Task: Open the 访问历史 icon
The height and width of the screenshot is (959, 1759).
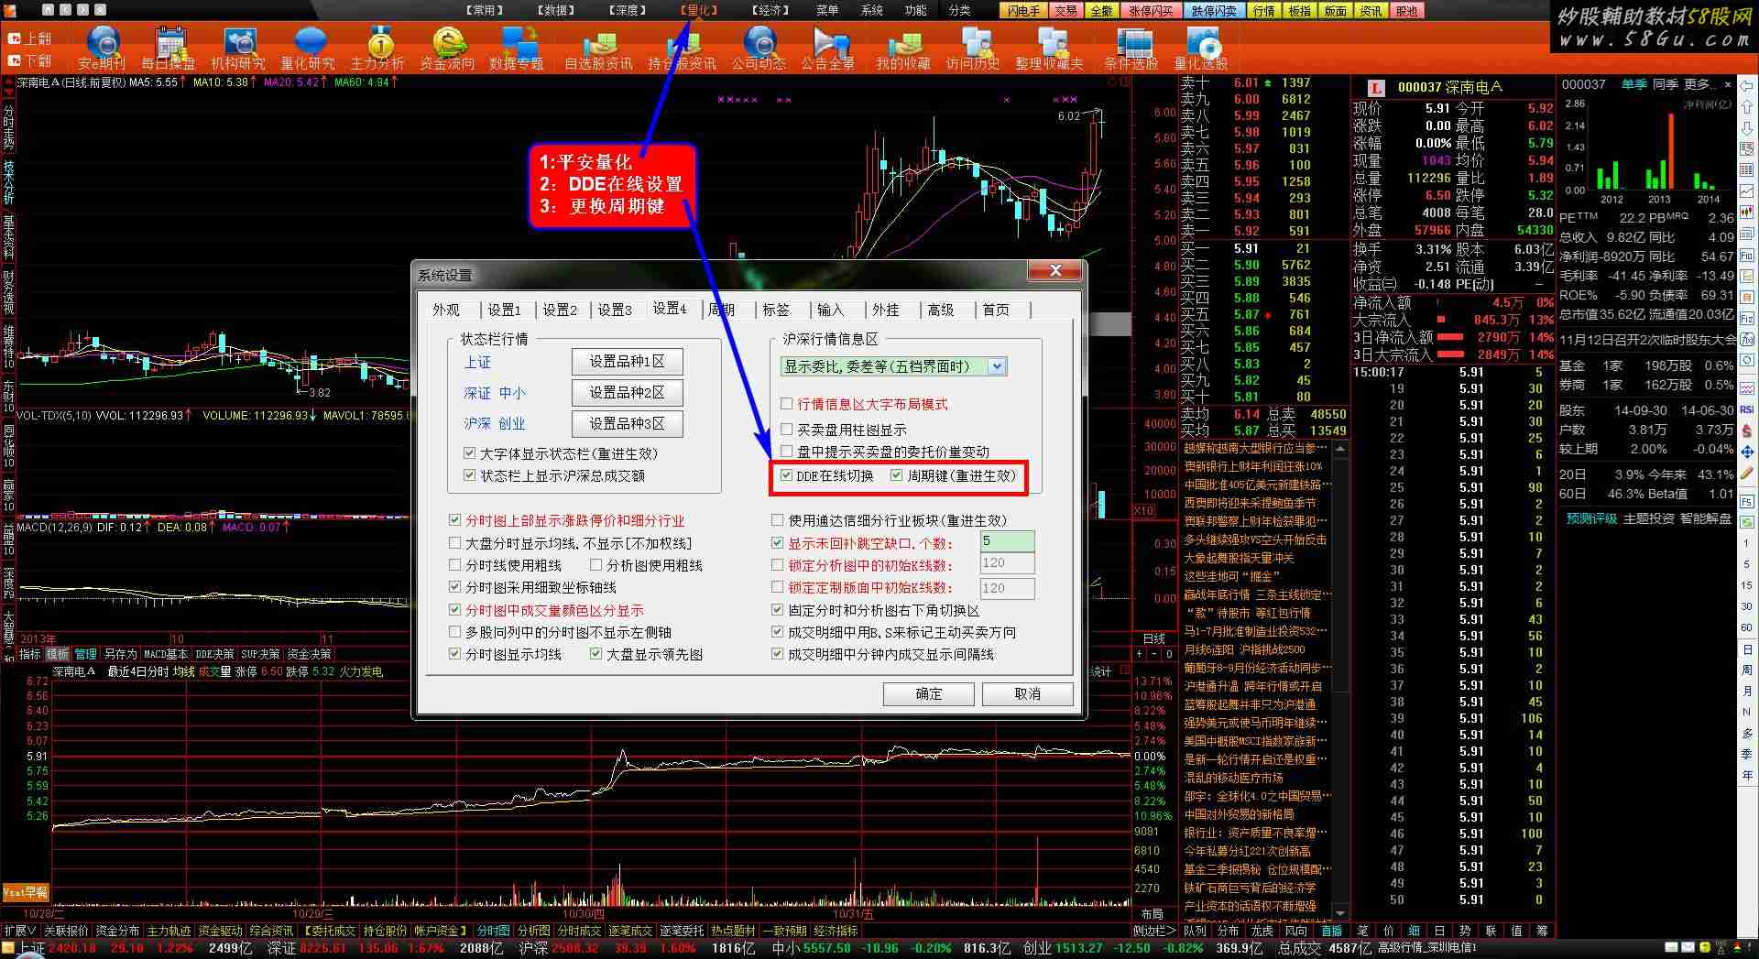Action: pyautogui.click(x=973, y=48)
